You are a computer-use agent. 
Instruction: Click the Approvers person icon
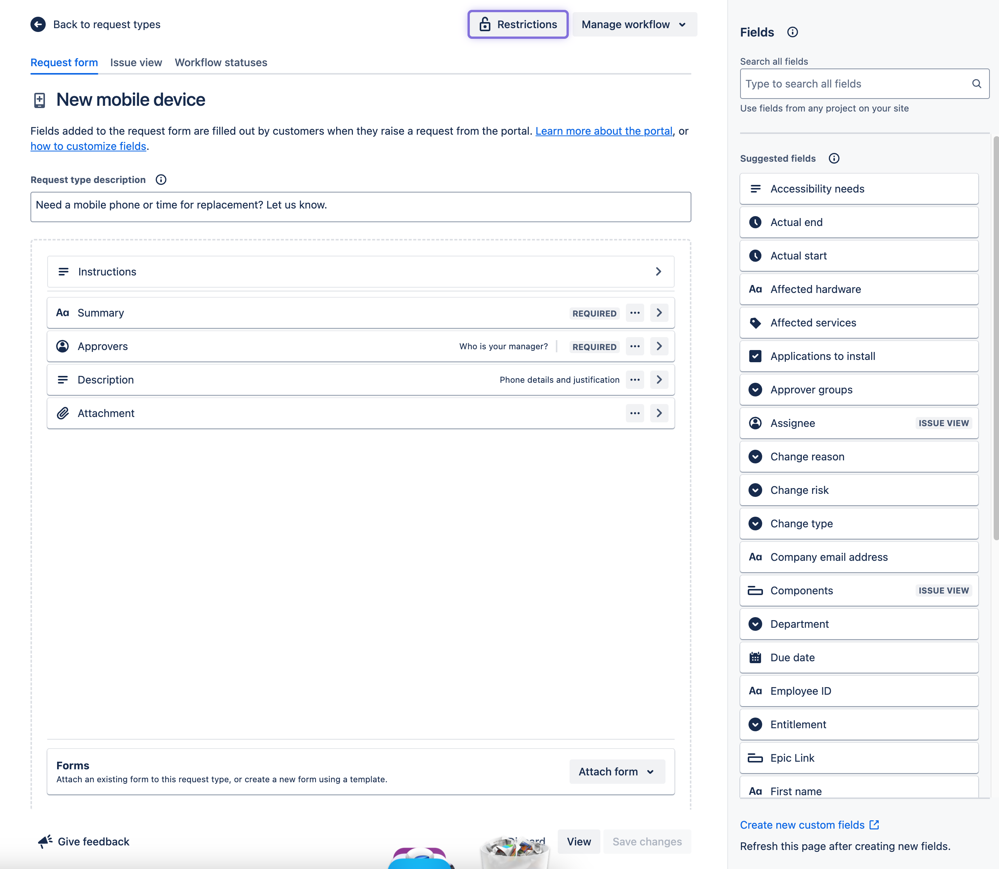tap(62, 346)
